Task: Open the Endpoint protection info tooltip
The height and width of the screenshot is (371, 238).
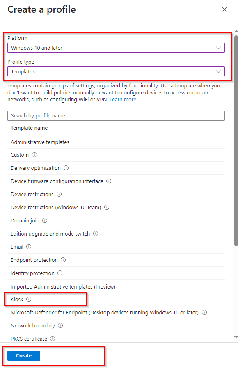Action: pos(63,260)
